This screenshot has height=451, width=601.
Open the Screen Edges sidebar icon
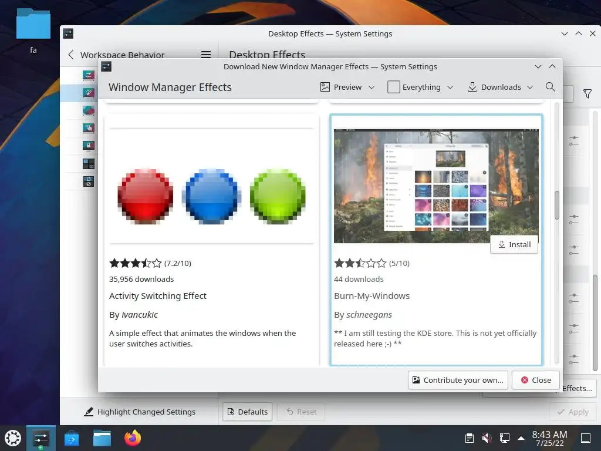[89, 110]
